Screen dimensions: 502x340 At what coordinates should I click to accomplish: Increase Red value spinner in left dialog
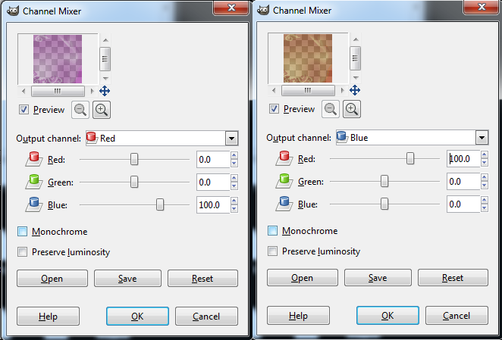tap(234, 156)
